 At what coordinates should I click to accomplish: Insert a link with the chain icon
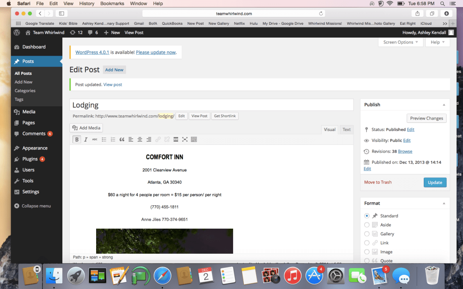coord(158,139)
